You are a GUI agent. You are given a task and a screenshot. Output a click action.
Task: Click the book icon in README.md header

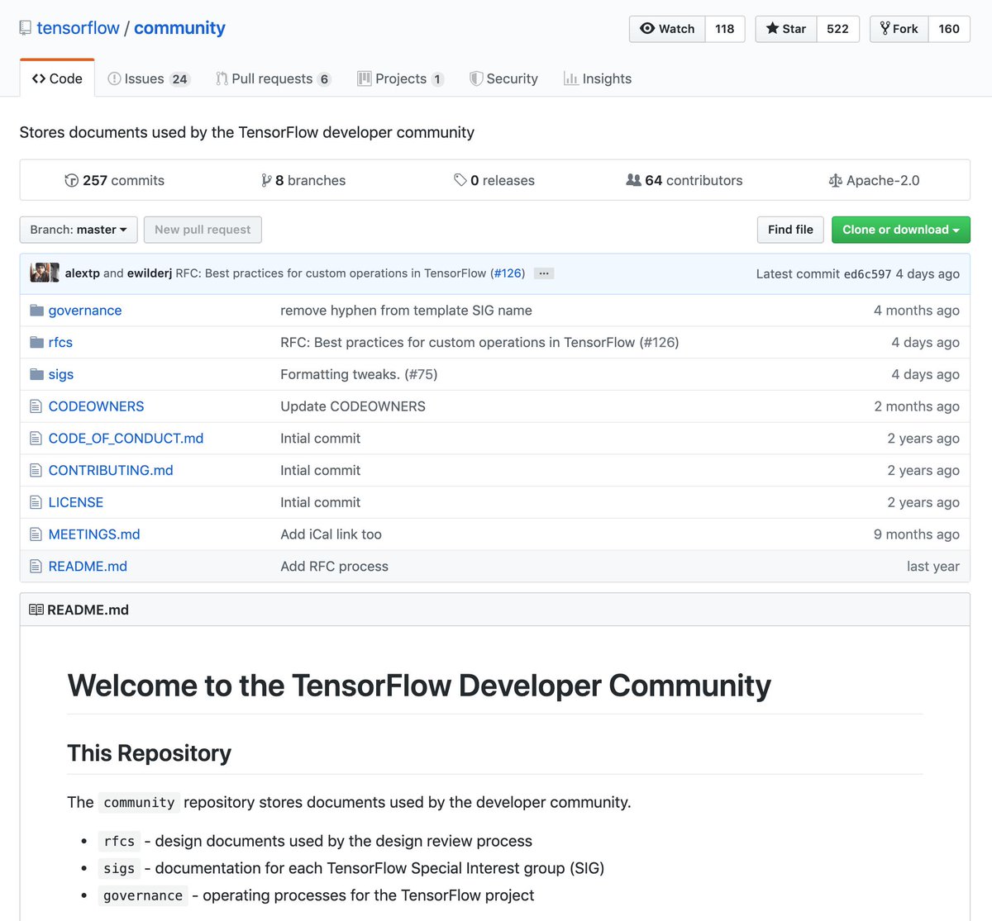pyautogui.click(x=36, y=610)
